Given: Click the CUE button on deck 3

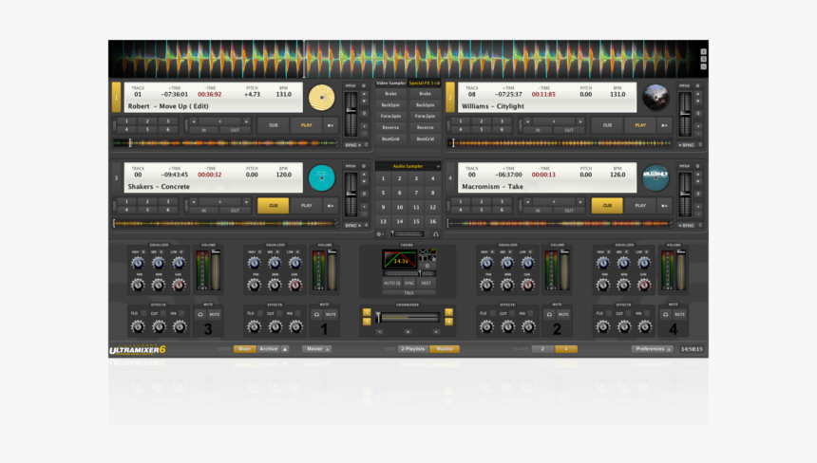Looking at the screenshot, I should tap(273, 206).
